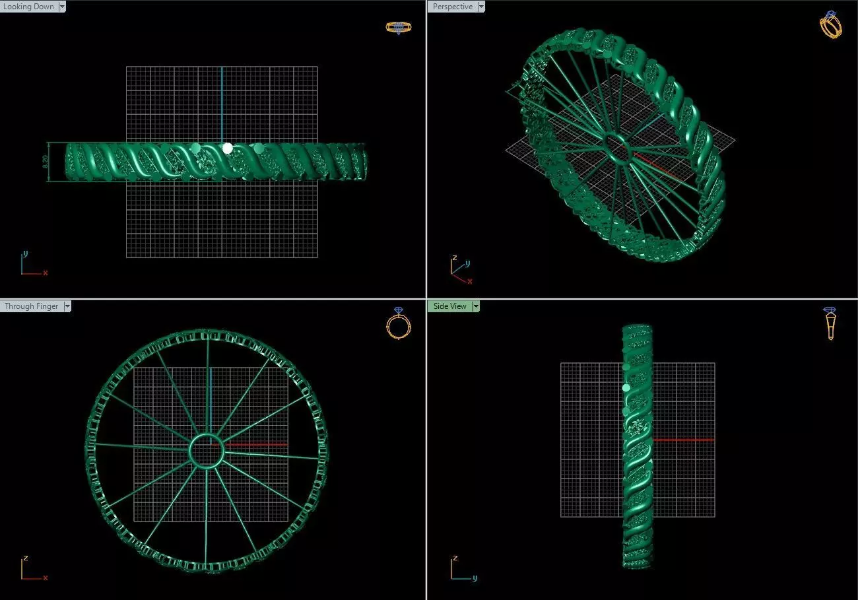Viewport: 858px width, 600px height.
Task: Open the Side View viewport dropdown arrow
Action: [x=476, y=306]
